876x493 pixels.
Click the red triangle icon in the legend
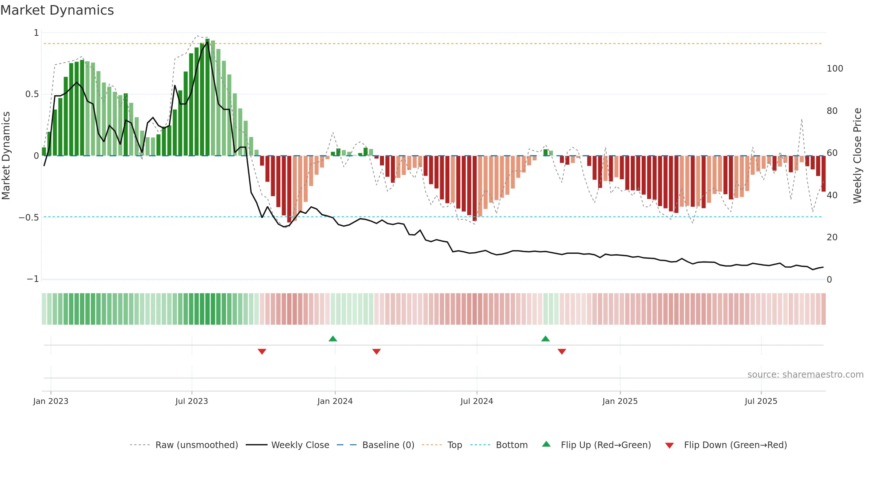pyautogui.click(x=669, y=446)
